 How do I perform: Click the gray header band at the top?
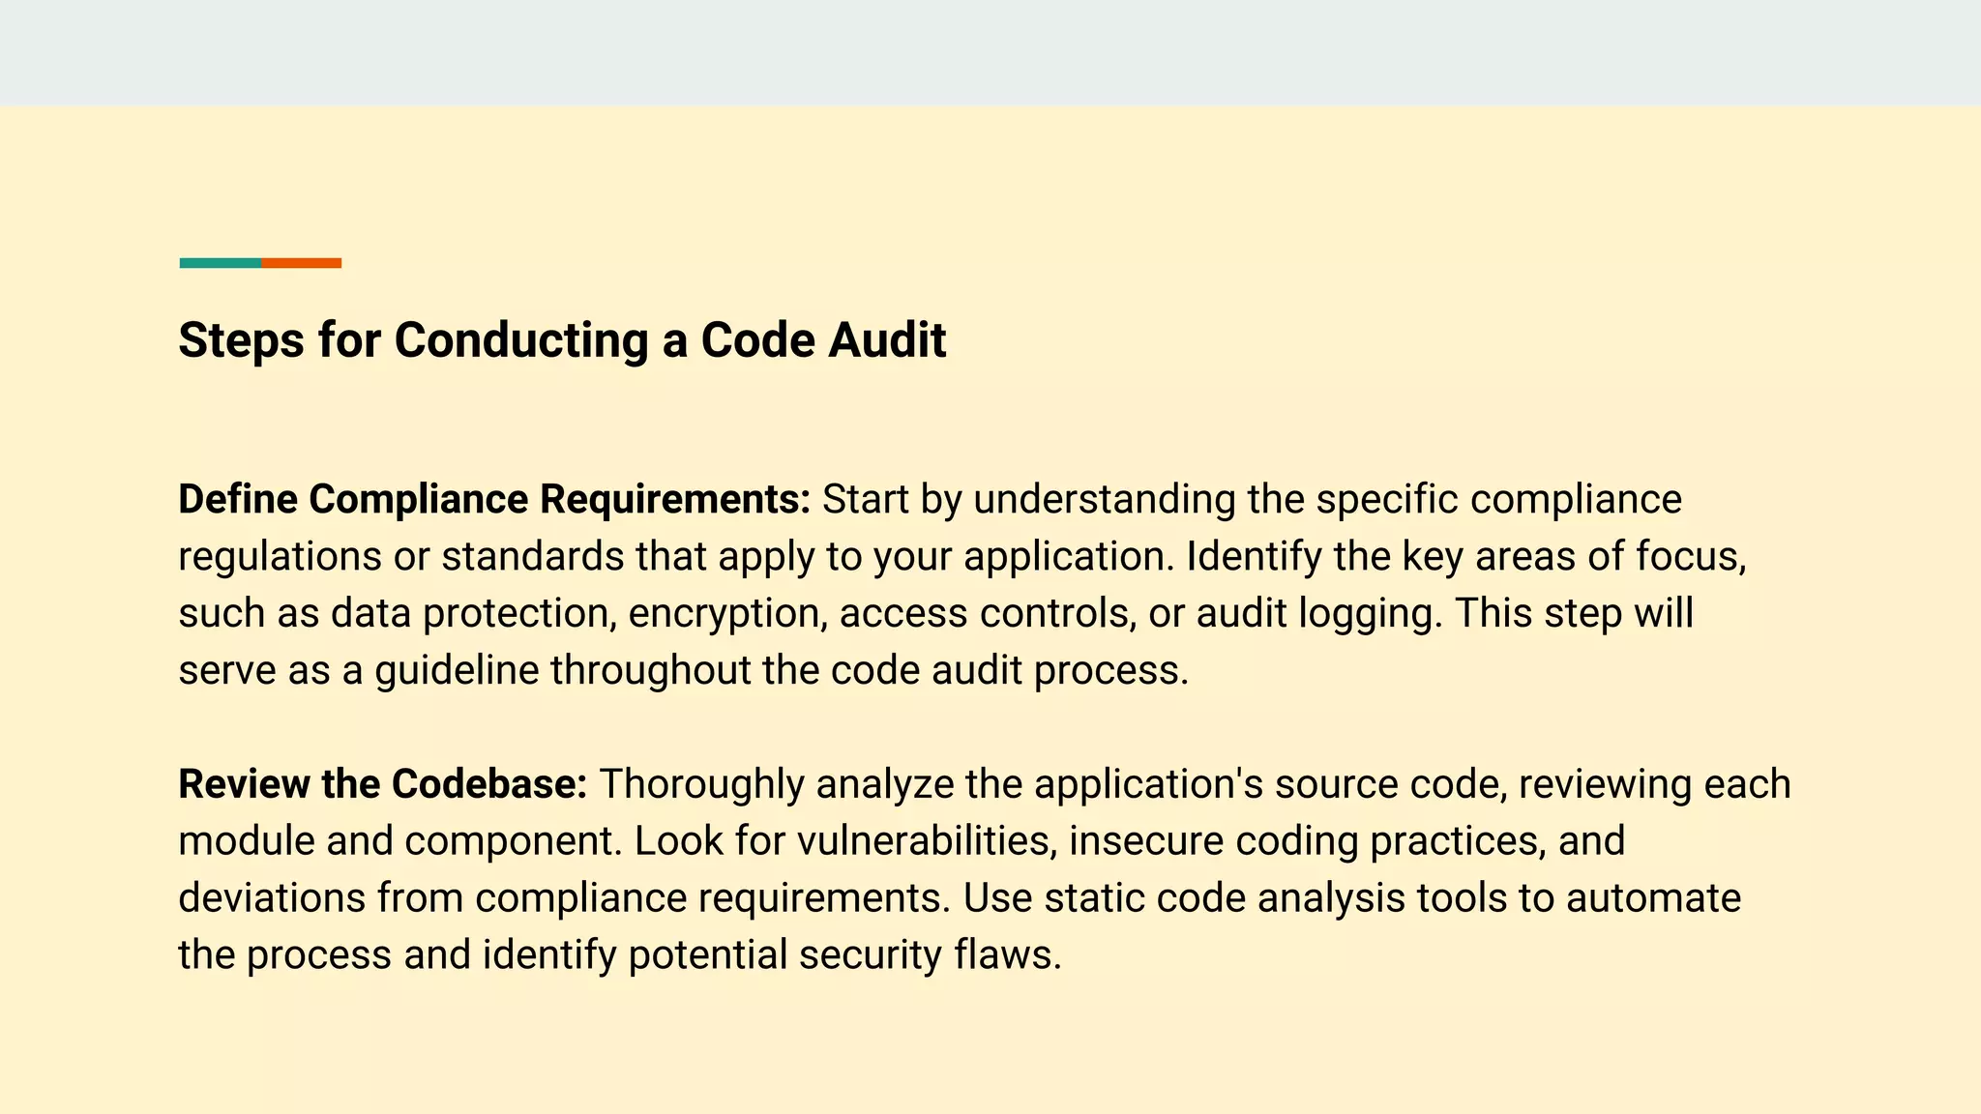(x=990, y=52)
